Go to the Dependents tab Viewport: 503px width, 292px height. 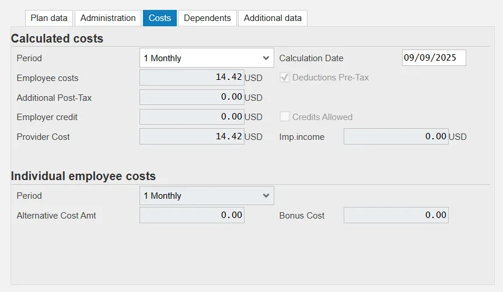(207, 18)
